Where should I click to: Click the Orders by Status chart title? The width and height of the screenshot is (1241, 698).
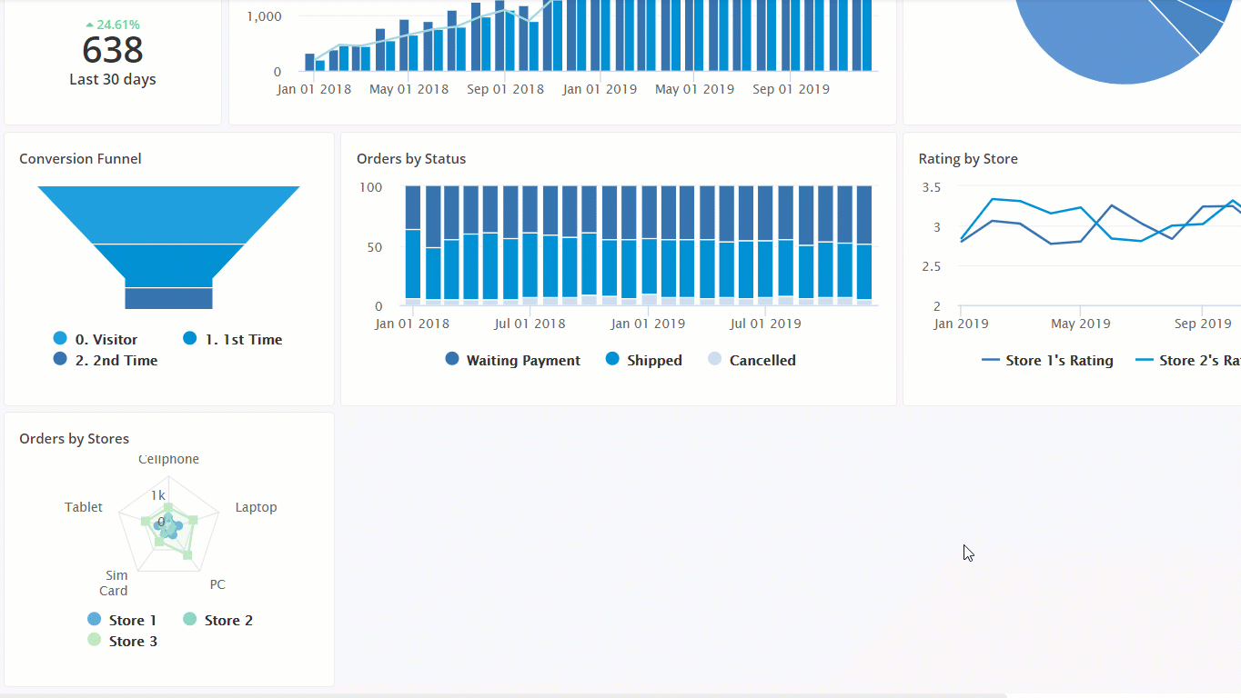click(x=411, y=159)
